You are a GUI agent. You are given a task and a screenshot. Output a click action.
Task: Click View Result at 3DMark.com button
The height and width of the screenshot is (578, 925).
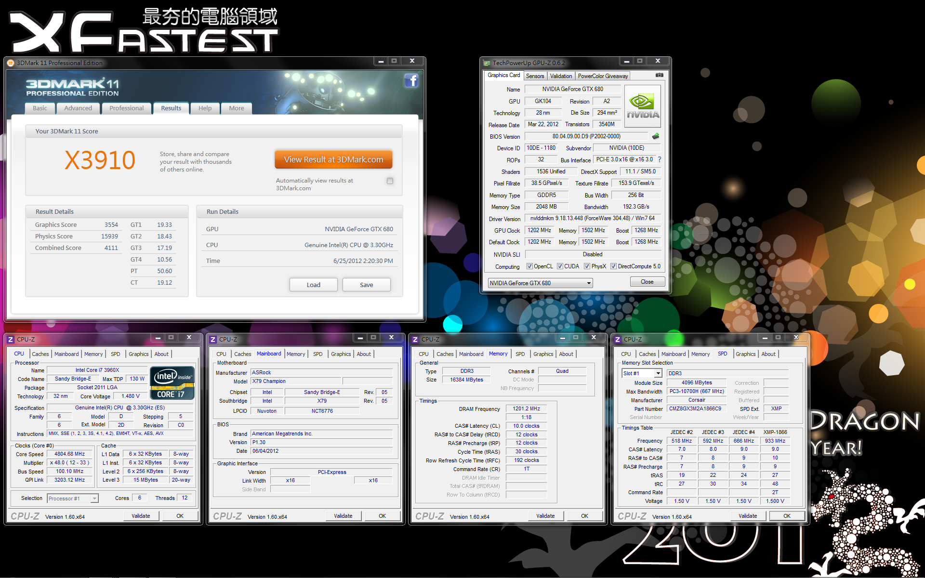coord(333,159)
